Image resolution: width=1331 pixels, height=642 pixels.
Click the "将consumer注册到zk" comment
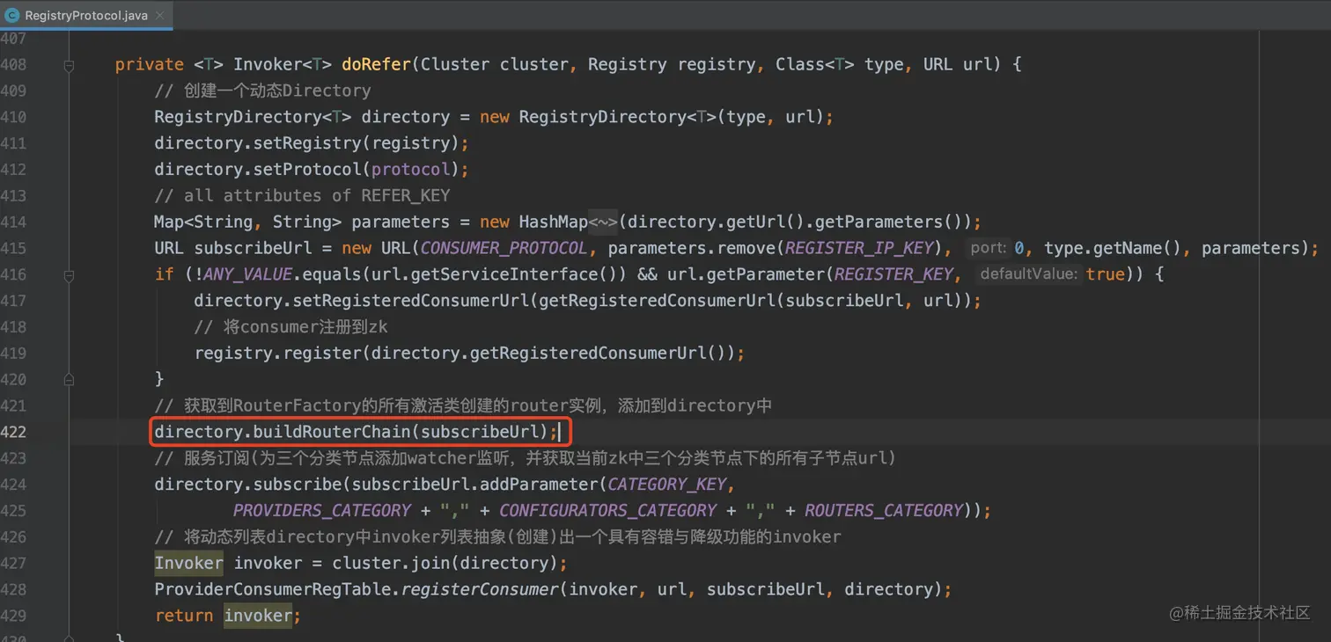click(x=291, y=327)
